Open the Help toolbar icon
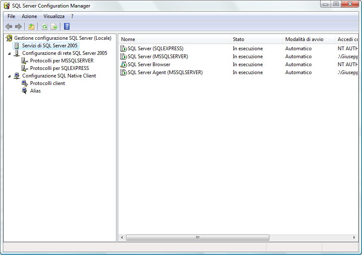362x255 pixels. pos(67,26)
